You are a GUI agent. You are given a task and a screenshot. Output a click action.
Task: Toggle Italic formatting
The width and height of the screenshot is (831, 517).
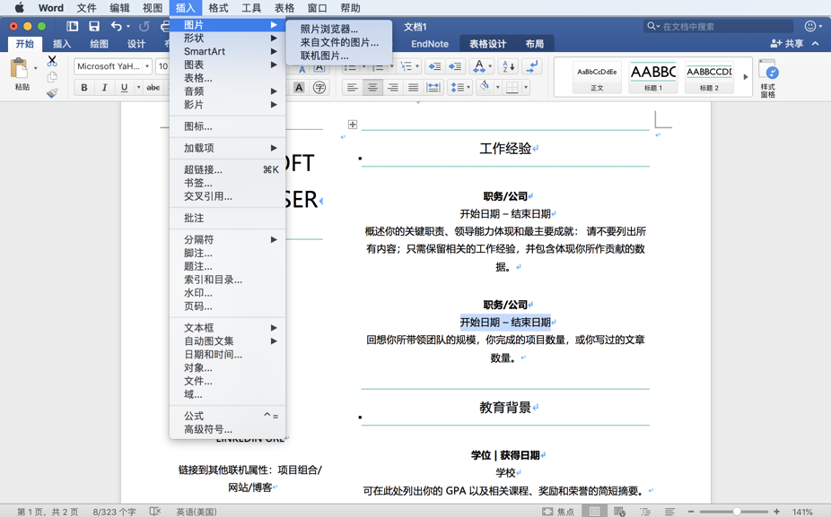click(x=104, y=87)
